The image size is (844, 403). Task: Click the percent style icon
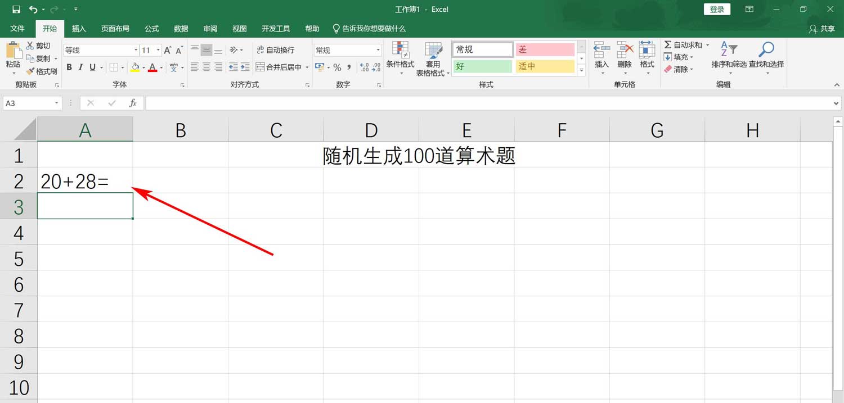(337, 67)
